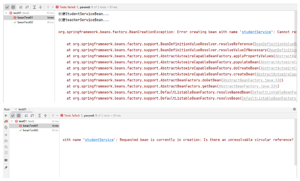Select beanTest02 row showing 35 ms in stack-trace panel

(29, 22)
